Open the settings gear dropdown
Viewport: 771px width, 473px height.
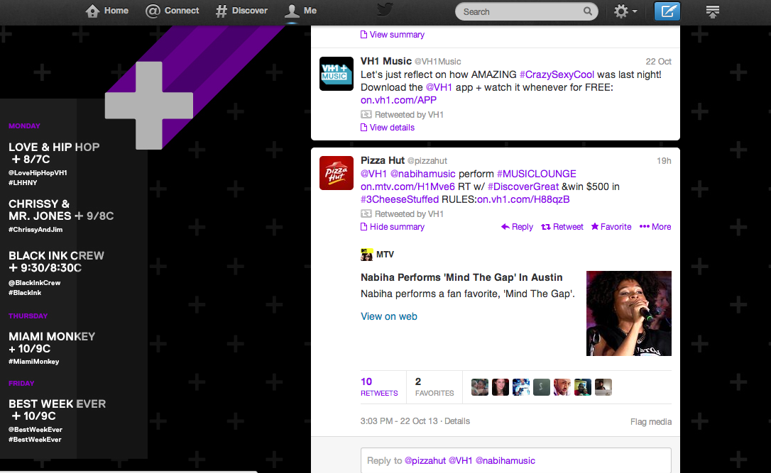pyautogui.click(x=625, y=11)
